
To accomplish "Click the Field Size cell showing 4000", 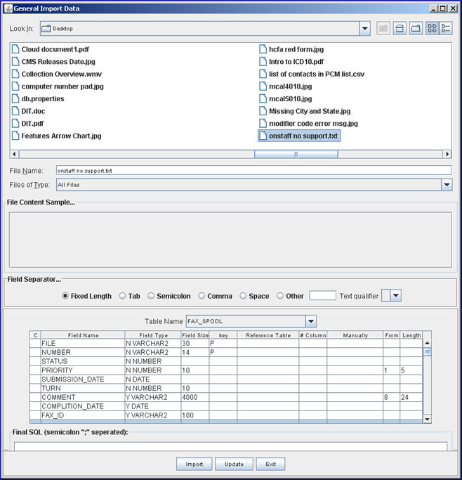I will click(195, 397).
